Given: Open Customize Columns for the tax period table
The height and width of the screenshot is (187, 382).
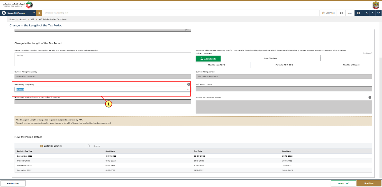Looking at the screenshot, I should [51, 146].
